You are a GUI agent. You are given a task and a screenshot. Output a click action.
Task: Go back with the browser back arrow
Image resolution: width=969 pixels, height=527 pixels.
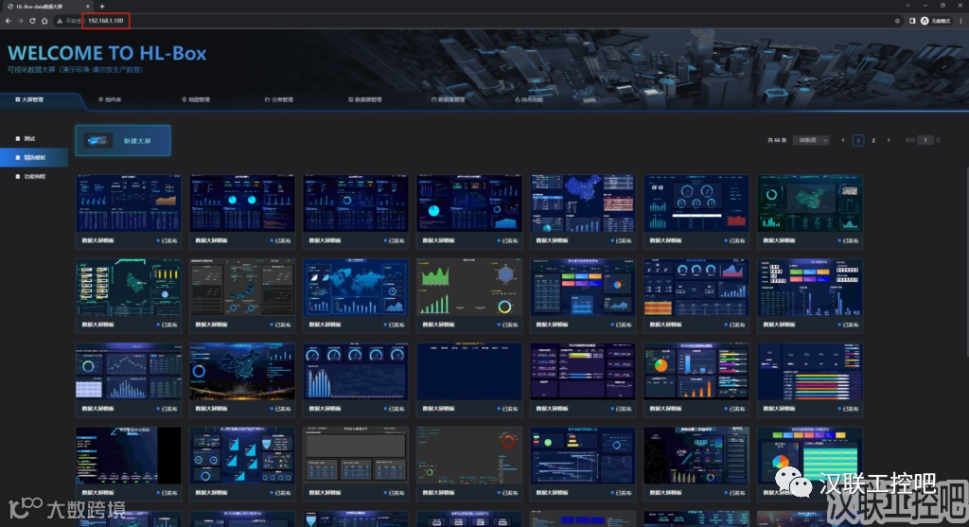pos(8,21)
